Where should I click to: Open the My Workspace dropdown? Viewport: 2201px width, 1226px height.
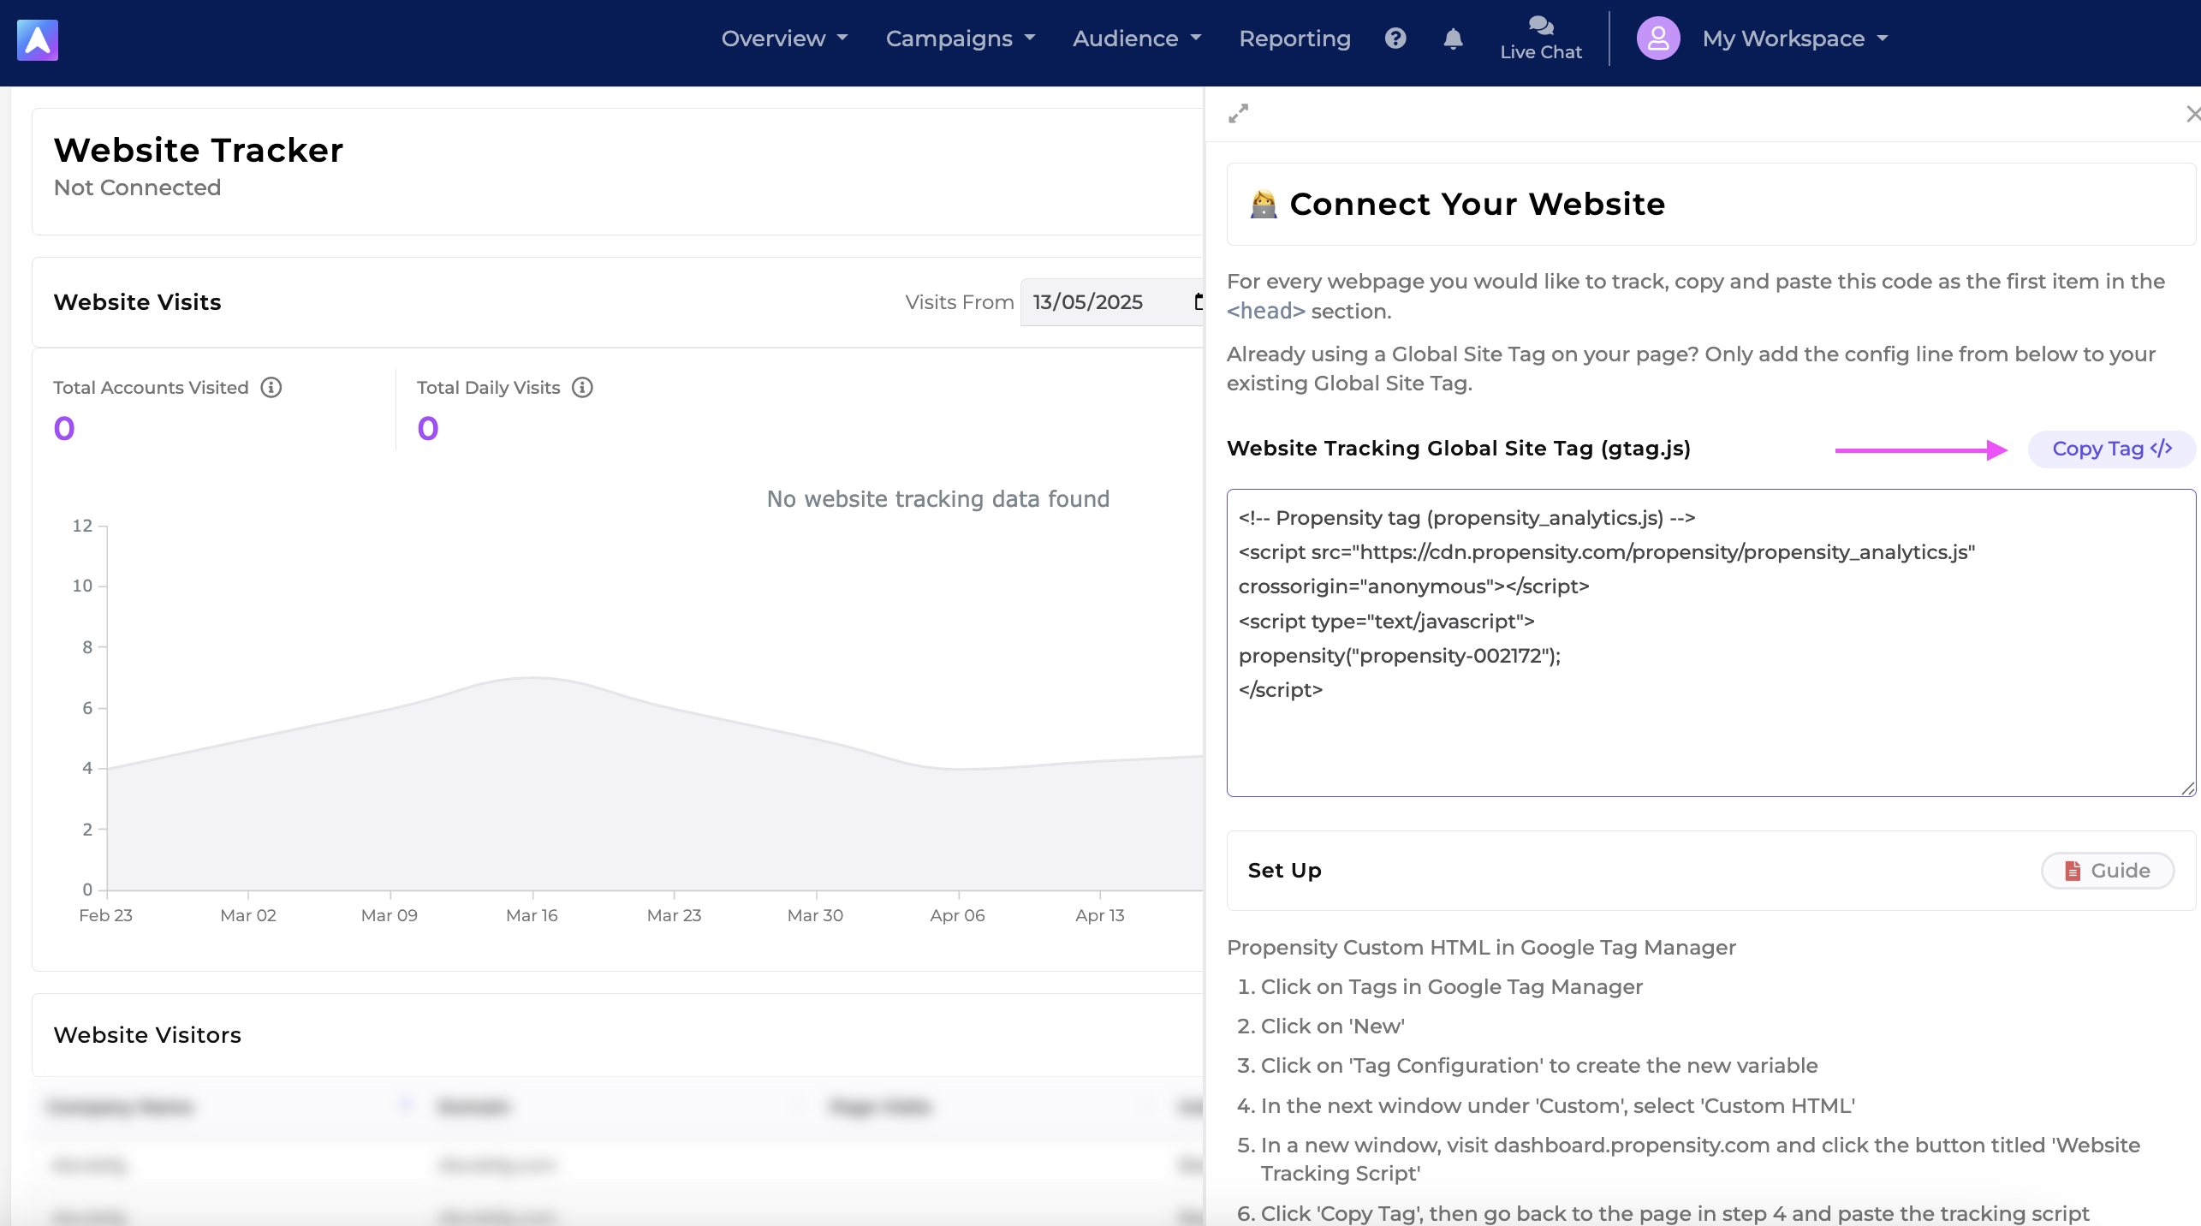pos(1795,39)
